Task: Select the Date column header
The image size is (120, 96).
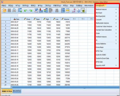Action: point(16,19)
